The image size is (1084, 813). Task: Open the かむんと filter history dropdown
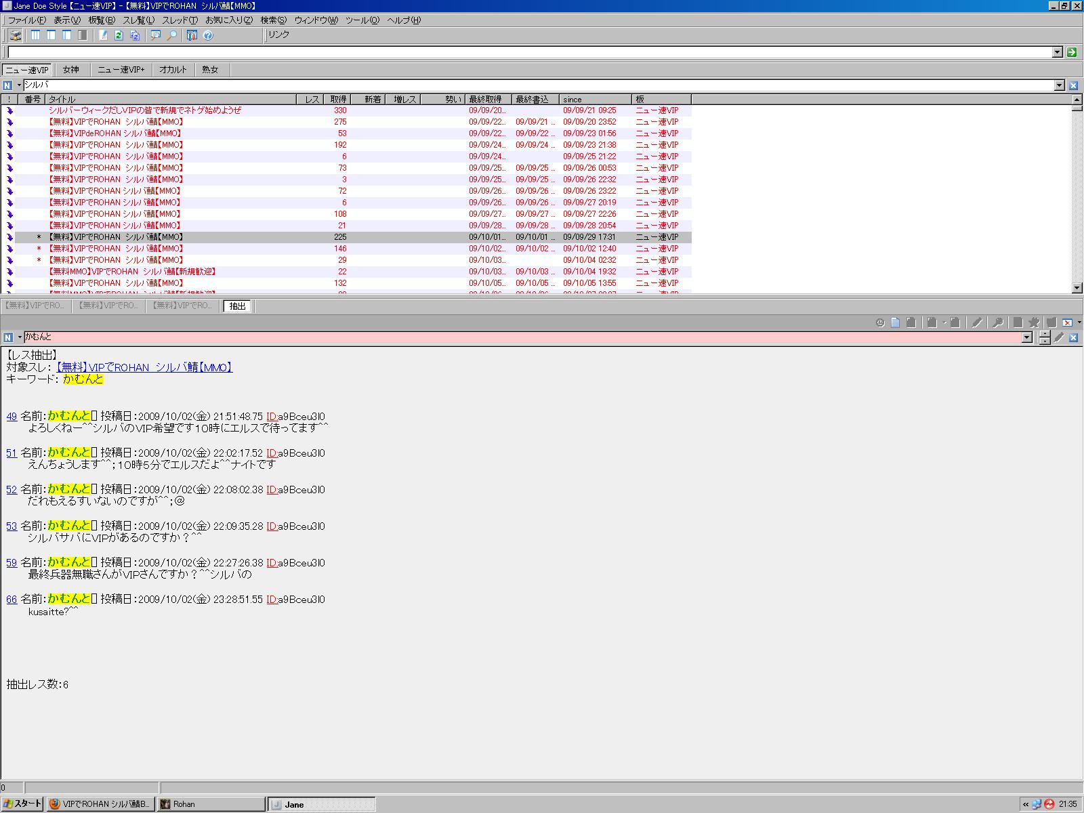click(x=1027, y=337)
